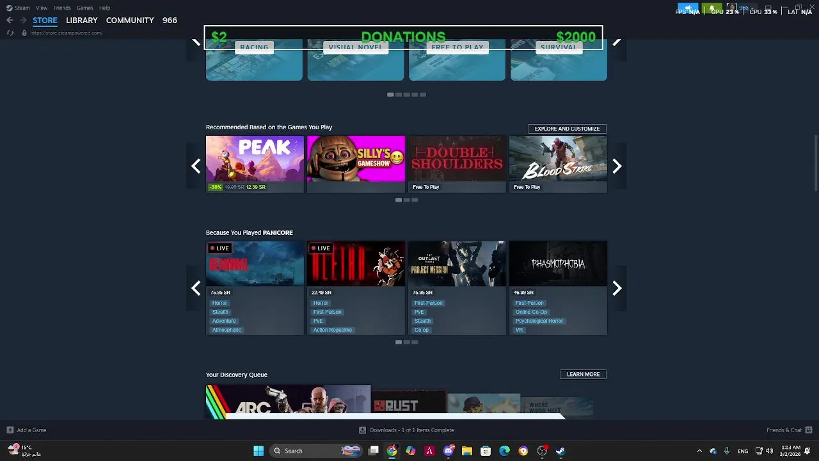
Task: Open the Help menu
Action: tap(104, 8)
